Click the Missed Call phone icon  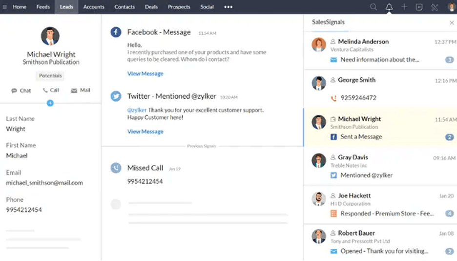116,168
